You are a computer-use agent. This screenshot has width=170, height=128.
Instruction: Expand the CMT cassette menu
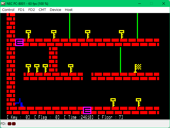tap(42, 10)
